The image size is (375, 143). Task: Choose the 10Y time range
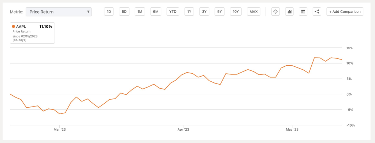(236, 11)
